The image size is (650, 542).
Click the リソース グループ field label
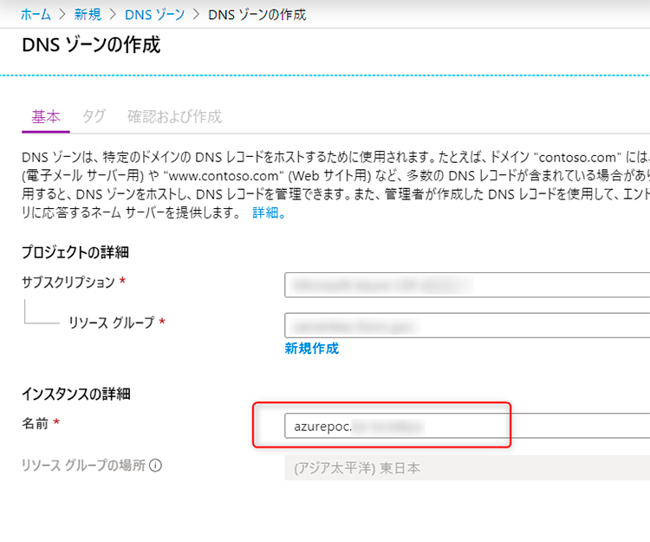[111, 323]
